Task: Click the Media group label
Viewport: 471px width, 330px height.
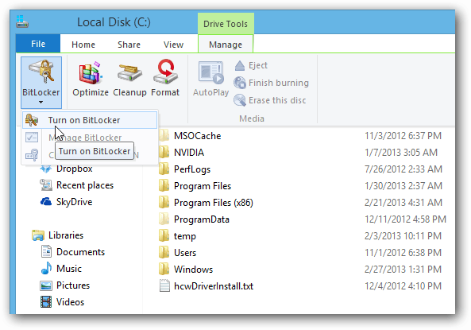Action: pos(252,118)
